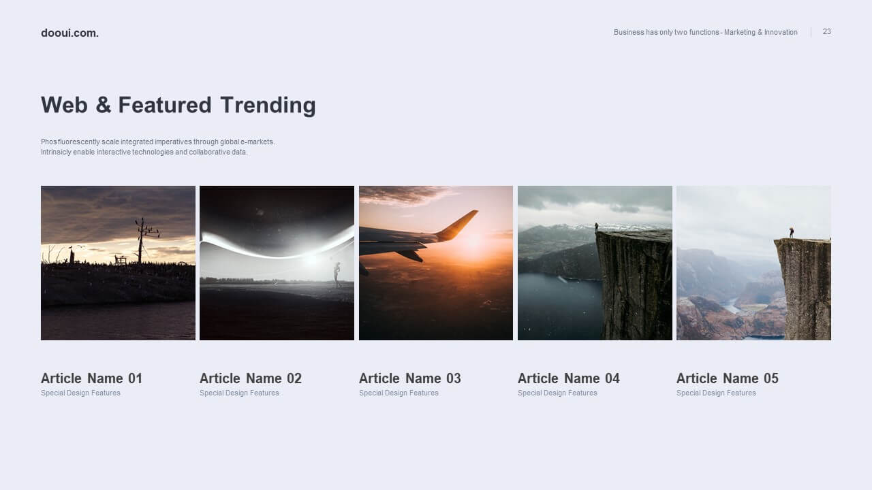This screenshot has width=872, height=490.
Task: Select Special Design Features under Article Name 03
Action: (399, 393)
